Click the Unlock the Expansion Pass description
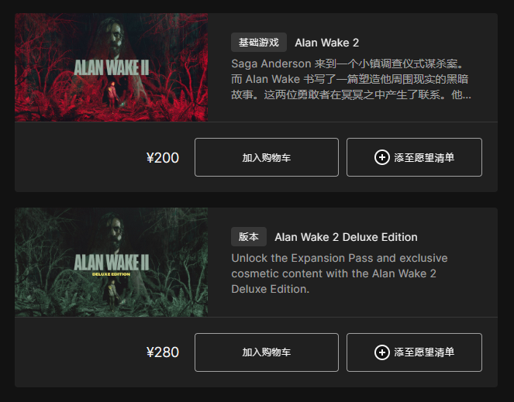 (x=340, y=273)
